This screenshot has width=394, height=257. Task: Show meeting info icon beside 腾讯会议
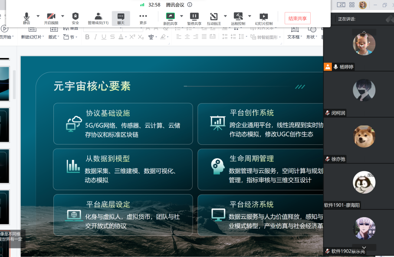point(190,5)
